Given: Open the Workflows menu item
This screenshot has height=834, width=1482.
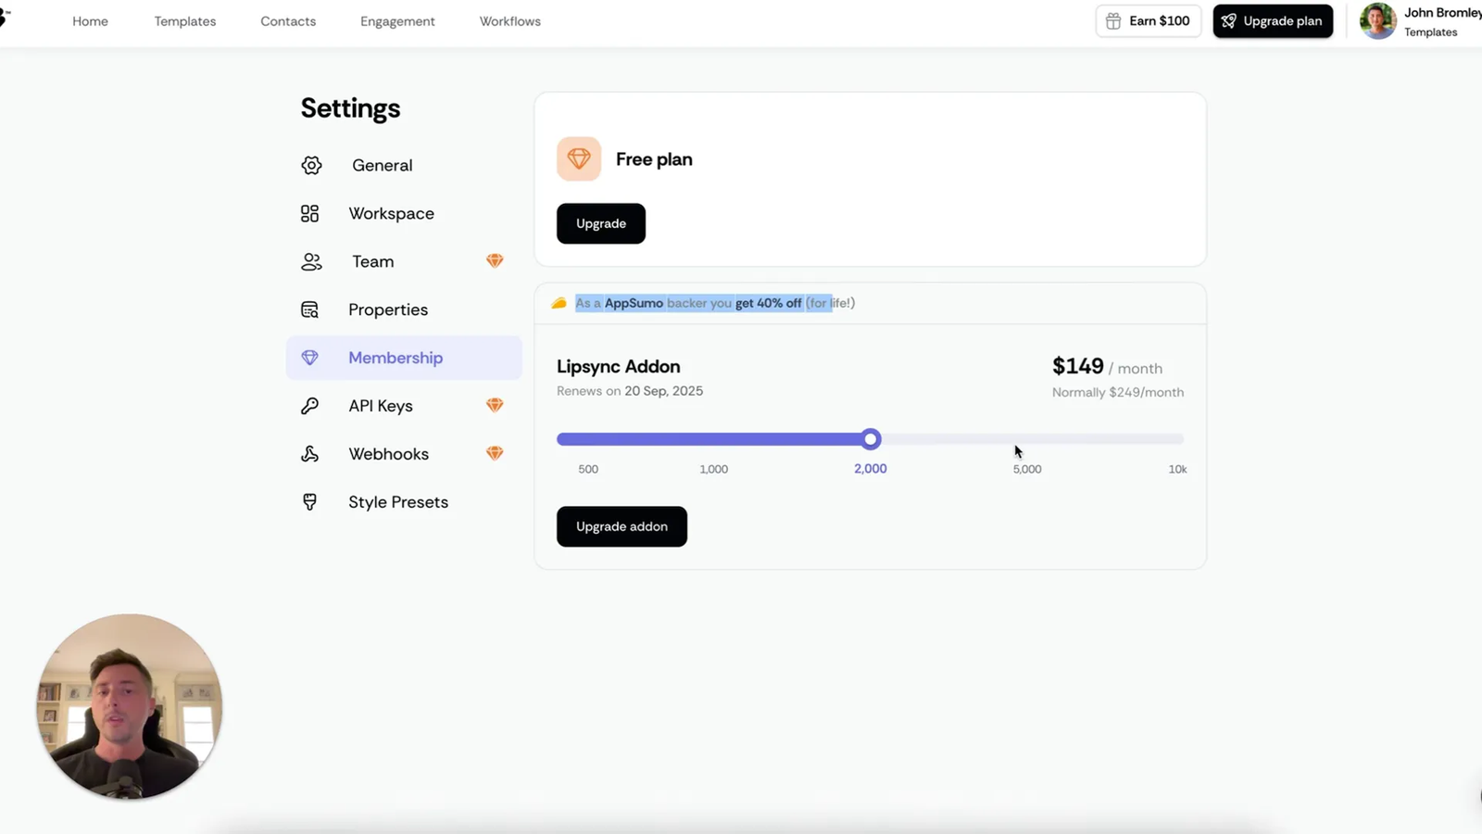Looking at the screenshot, I should point(509,20).
